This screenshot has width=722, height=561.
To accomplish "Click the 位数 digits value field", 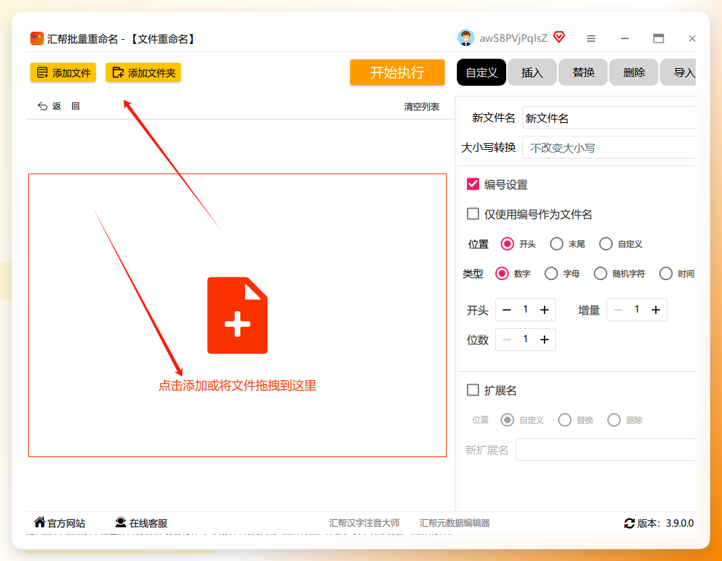I will point(526,339).
